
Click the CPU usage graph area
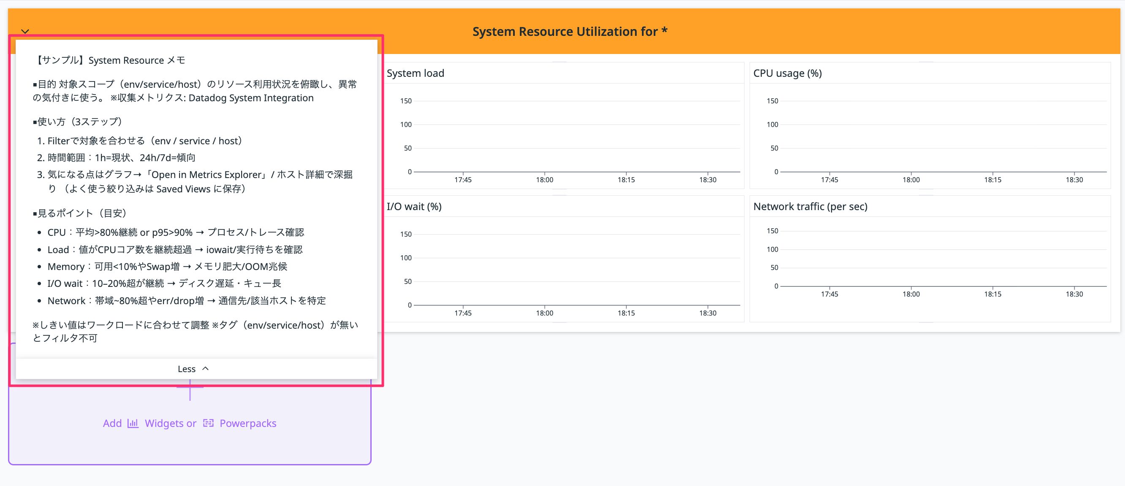943,136
